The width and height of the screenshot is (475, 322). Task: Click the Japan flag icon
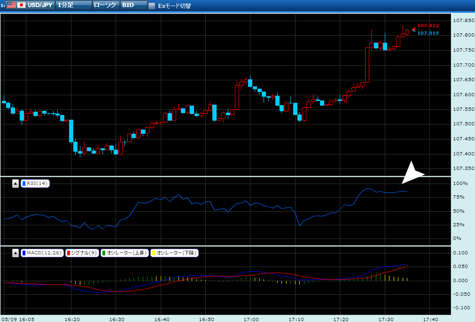coord(21,5)
